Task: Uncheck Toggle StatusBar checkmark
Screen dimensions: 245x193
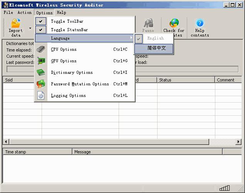Action: [x=41, y=30]
